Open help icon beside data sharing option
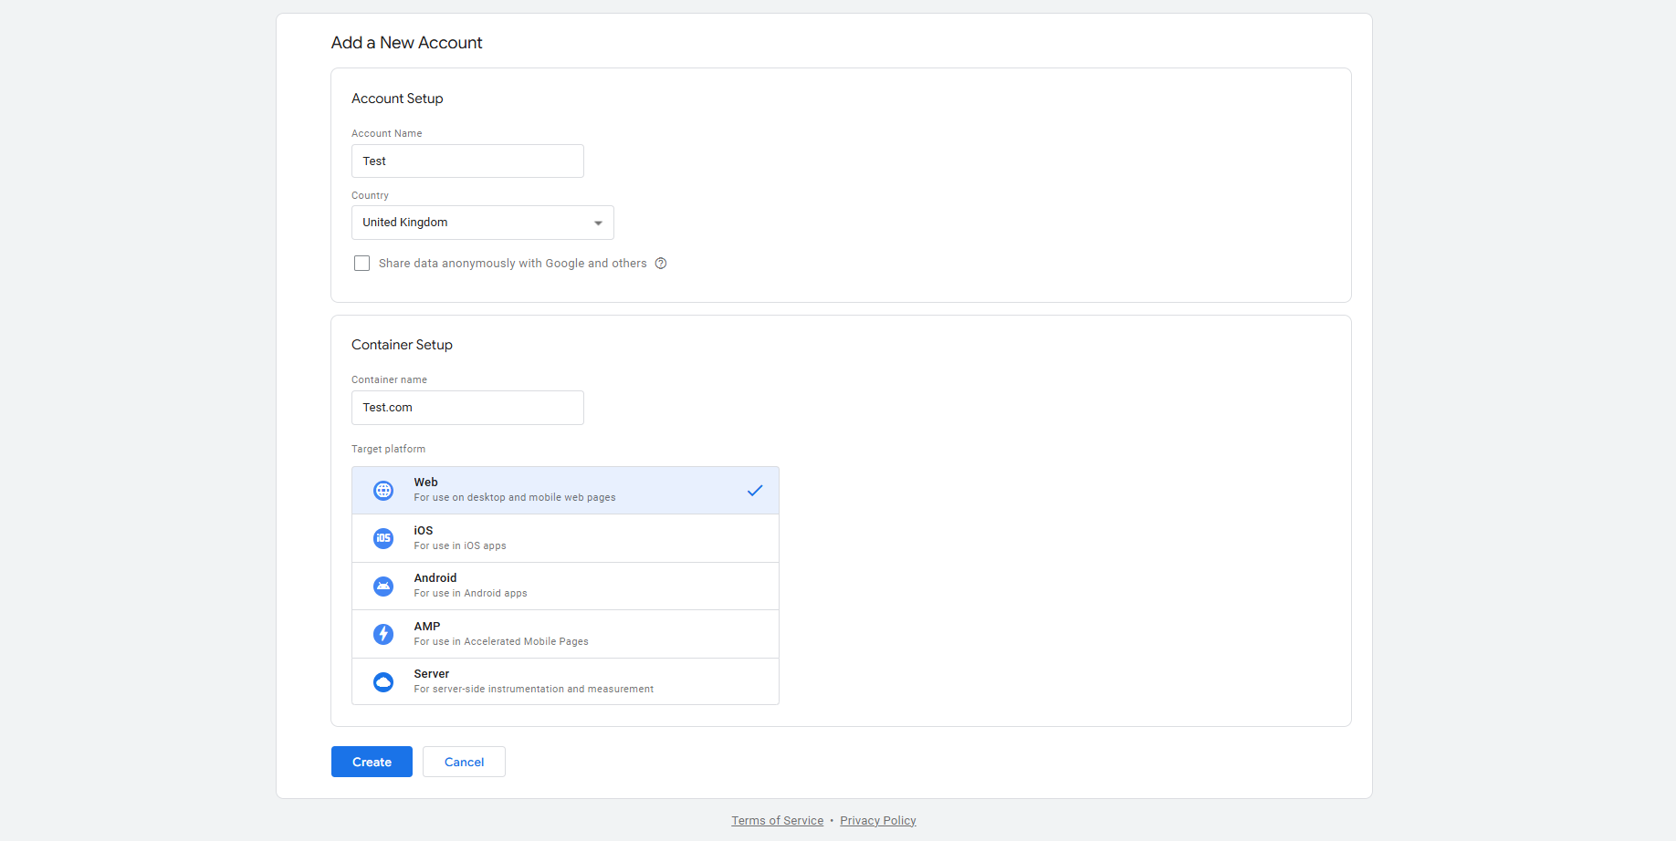Image resolution: width=1676 pixels, height=841 pixels. click(x=661, y=264)
